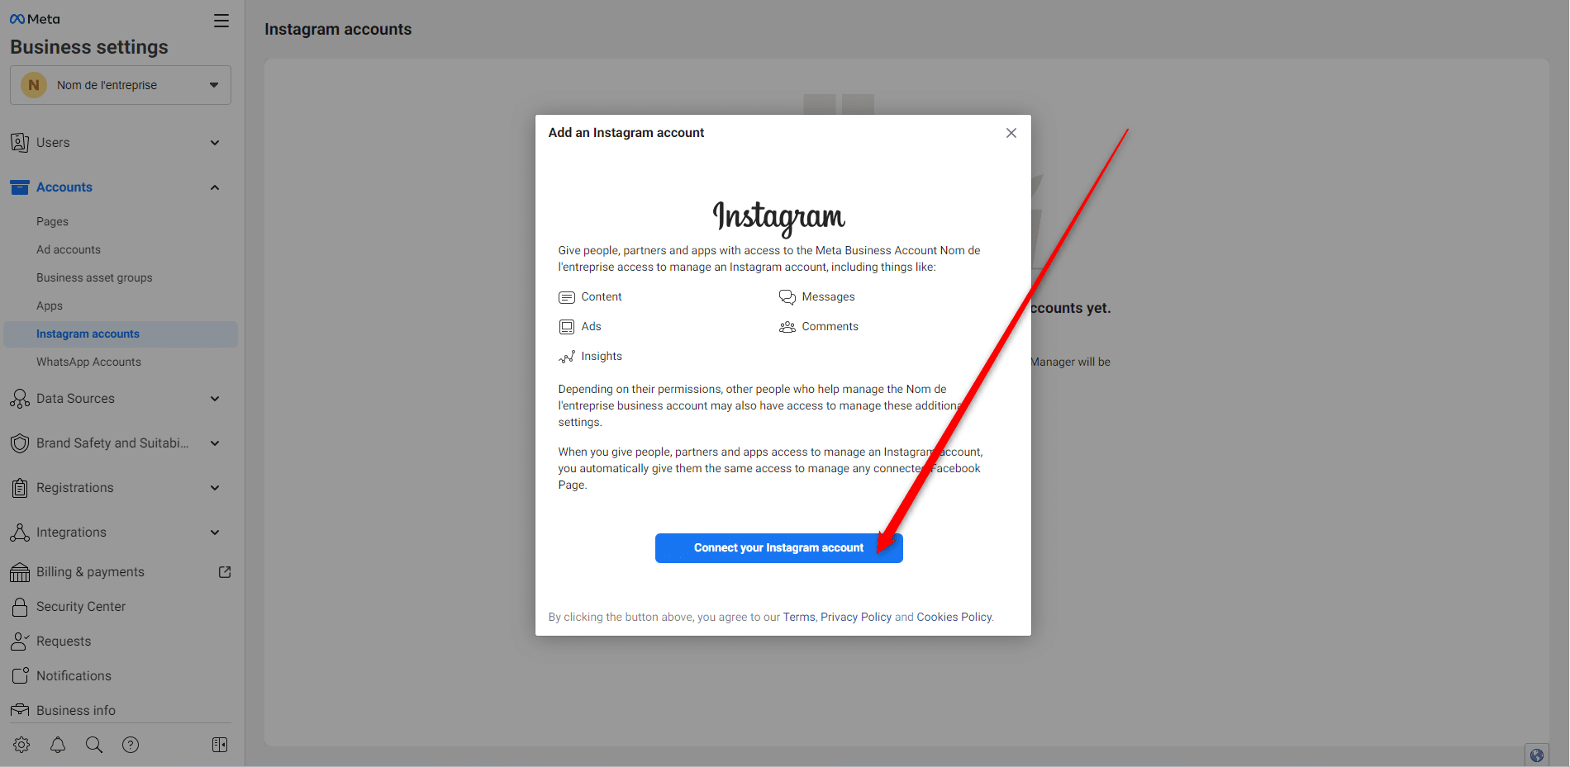The width and height of the screenshot is (1570, 767).
Task: Open Requests in sidebar
Action: pos(64,642)
